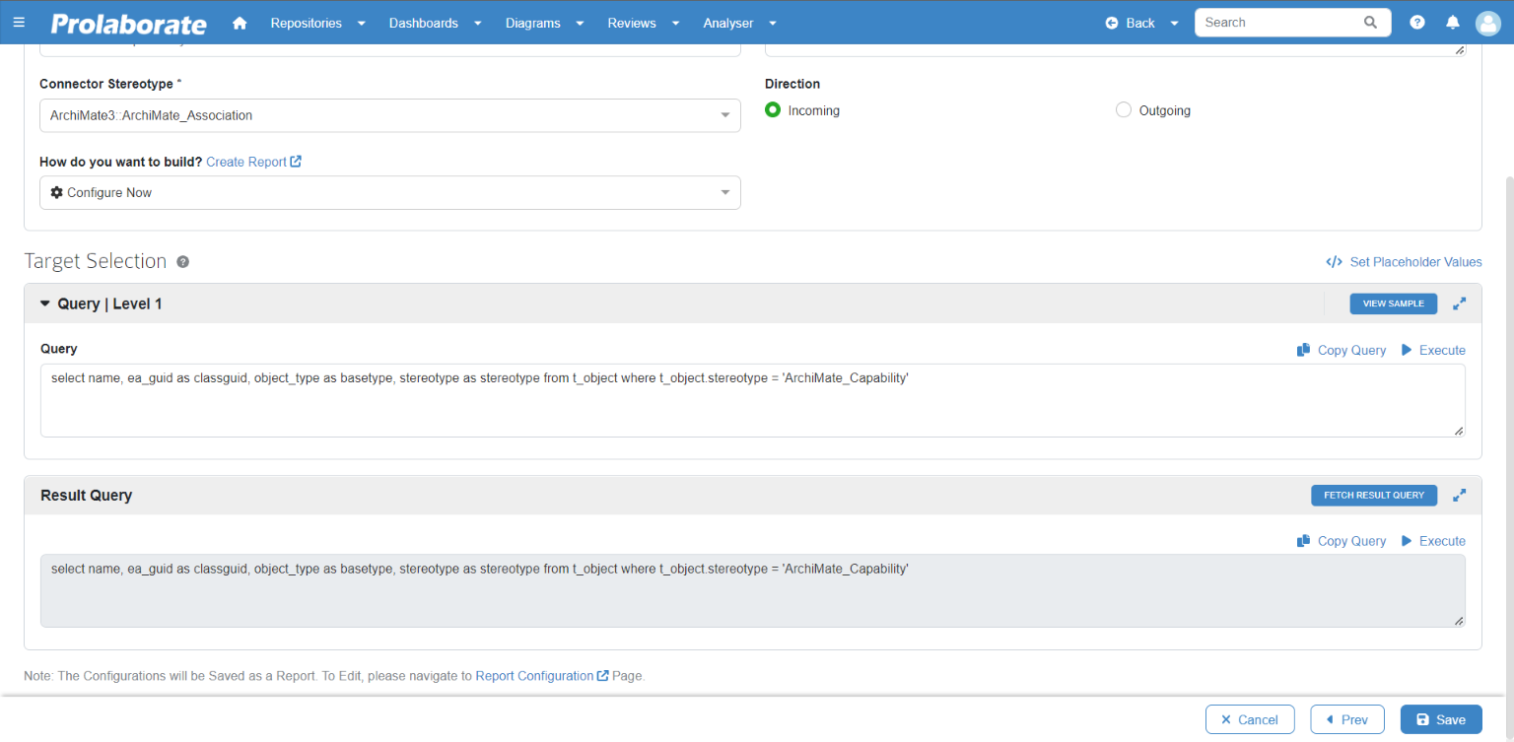The image size is (1514, 742).
Task: Collapse the Query Level 1 section
Action: pos(45,304)
